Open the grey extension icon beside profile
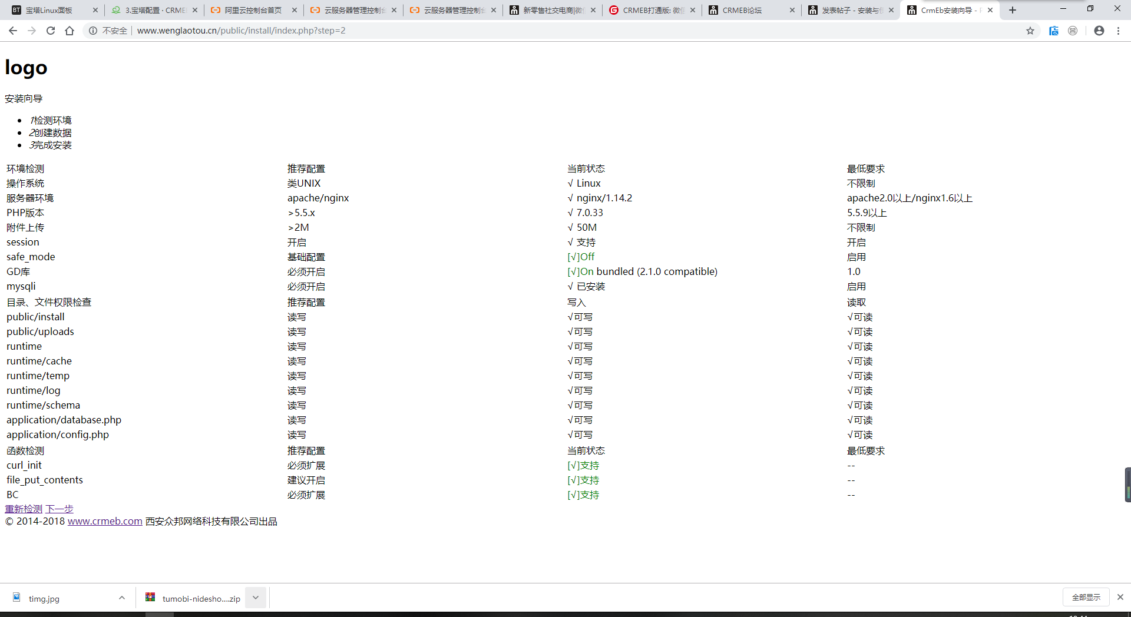1131x617 pixels. click(1073, 31)
